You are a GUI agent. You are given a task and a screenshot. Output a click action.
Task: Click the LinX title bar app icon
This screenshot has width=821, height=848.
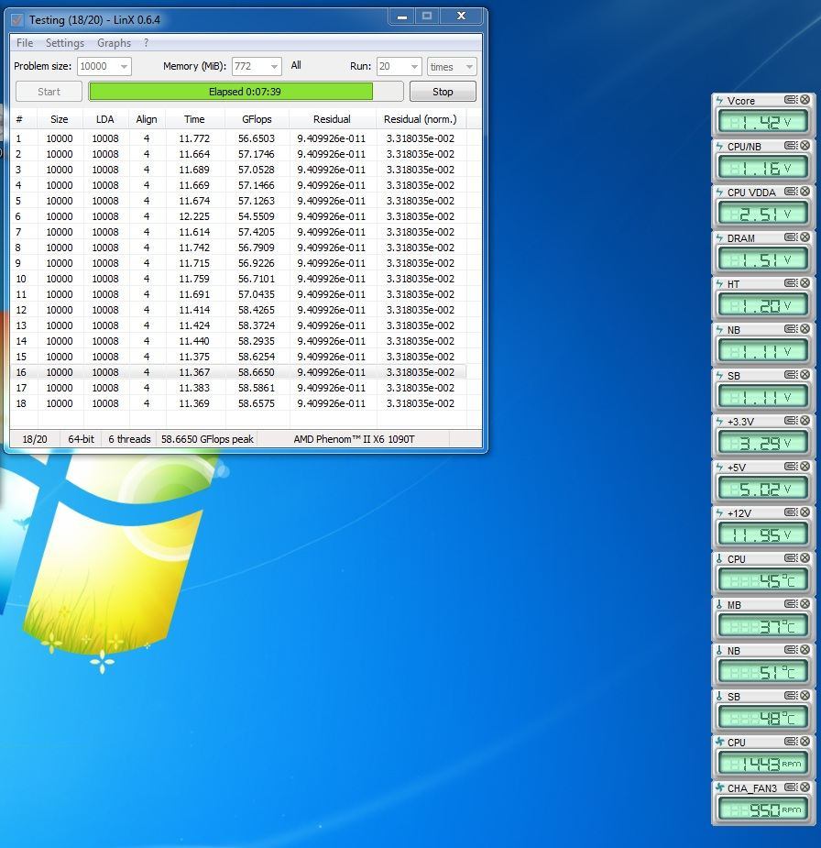17,20
